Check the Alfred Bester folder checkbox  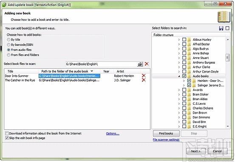(184, 44)
